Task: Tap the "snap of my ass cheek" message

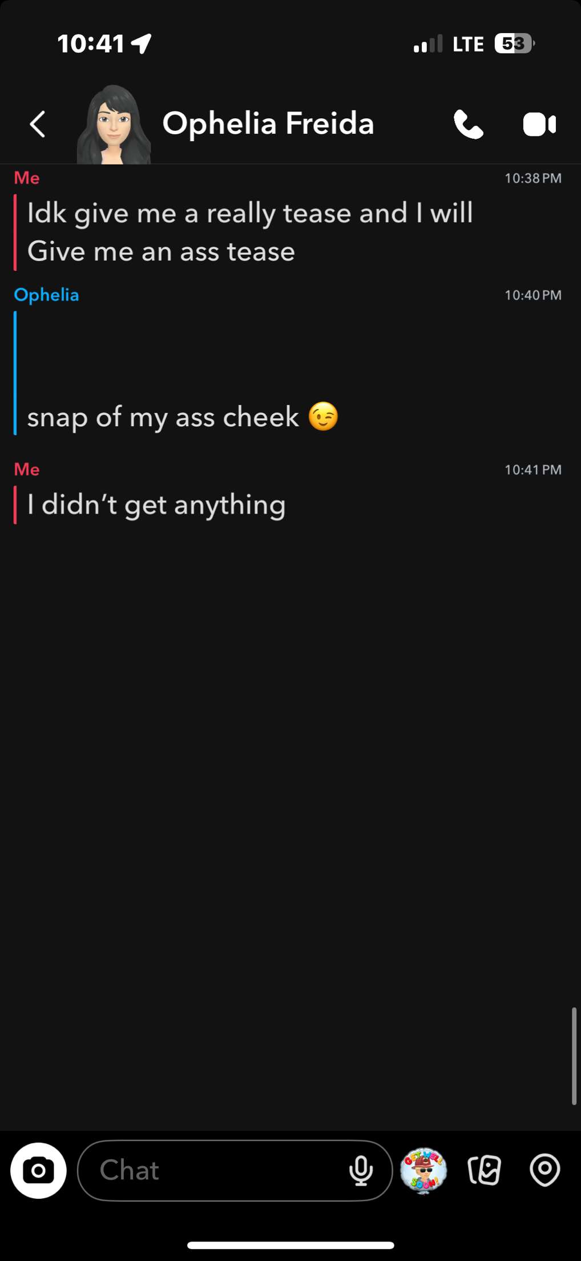Action: tap(183, 417)
